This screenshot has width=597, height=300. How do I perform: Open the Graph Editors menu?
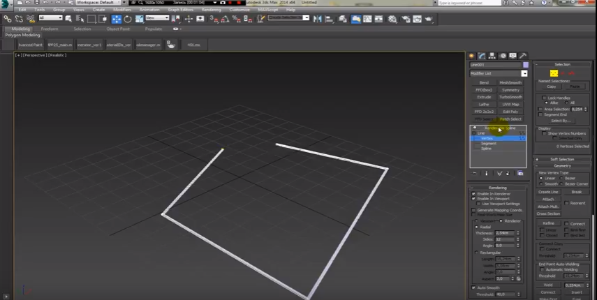[180, 10]
